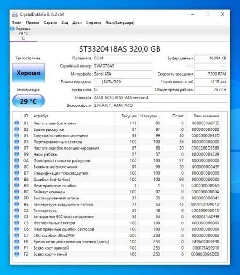
Task: Click status icon for 03 Время раскрутки
Action: coord(17,129)
